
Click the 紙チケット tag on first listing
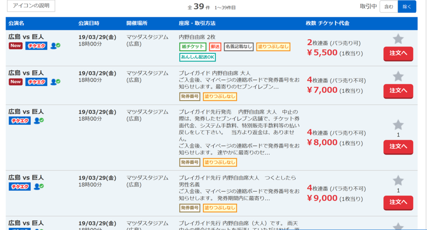tap(193, 47)
